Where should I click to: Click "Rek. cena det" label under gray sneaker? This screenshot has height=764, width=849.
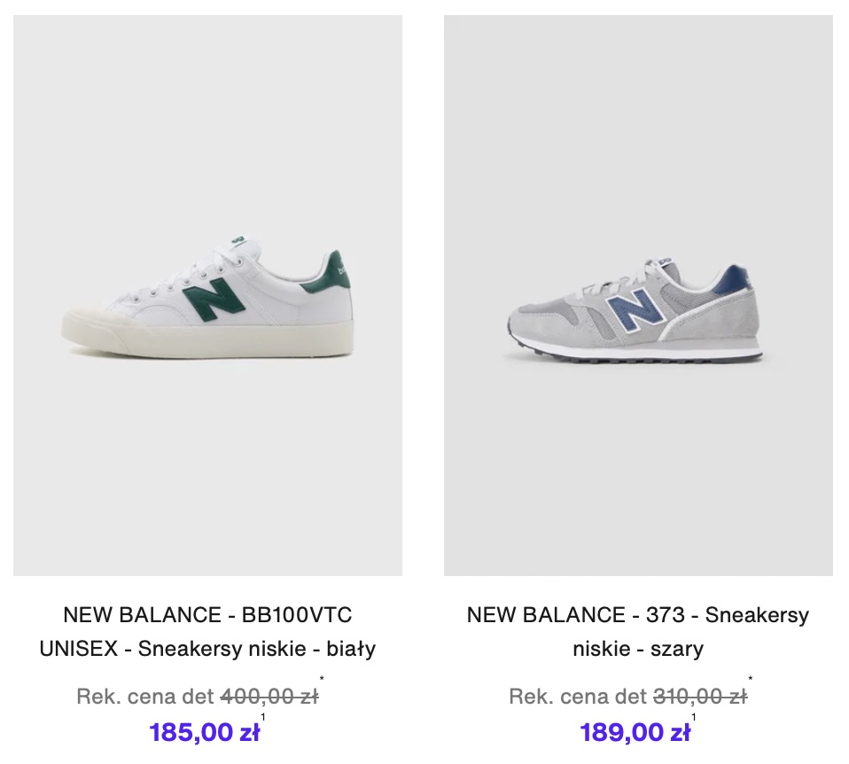click(577, 697)
